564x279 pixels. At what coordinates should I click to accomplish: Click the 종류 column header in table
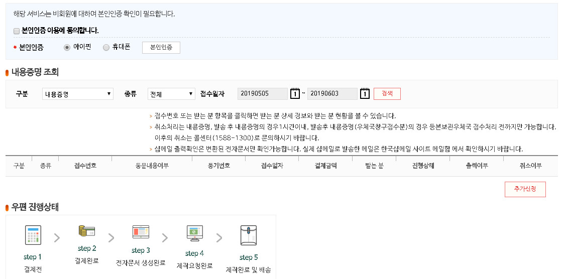[45, 166]
